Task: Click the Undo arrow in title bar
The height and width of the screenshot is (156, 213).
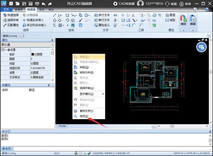Action: pyautogui.click(x=43, y=4)
